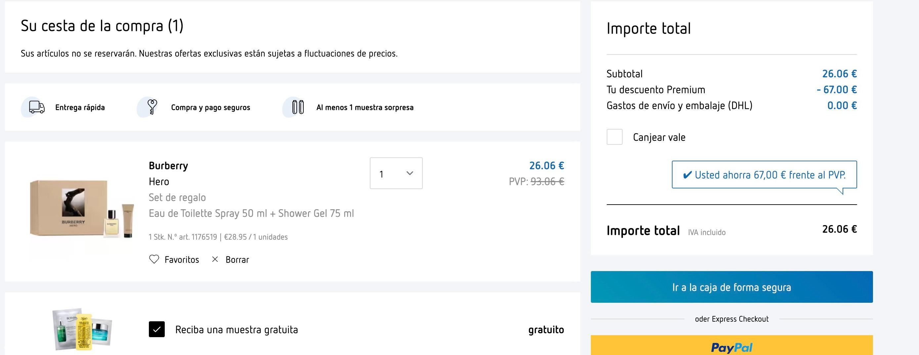Click the Borrar link to remove the item
This screenshot has width=919, height=355.
click(x=237, y=259)
